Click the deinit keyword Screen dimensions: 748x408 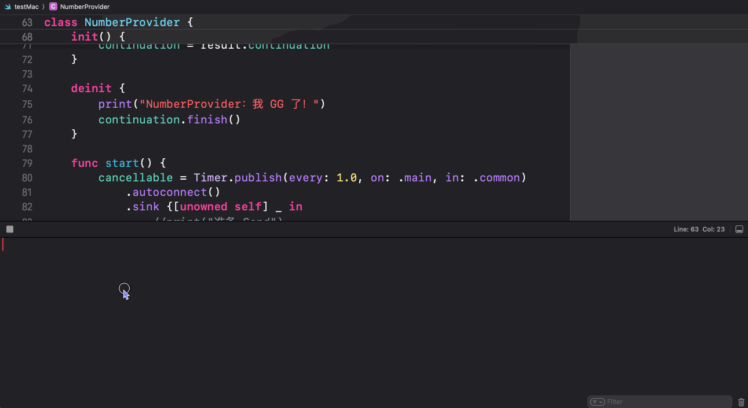(92, 89)
